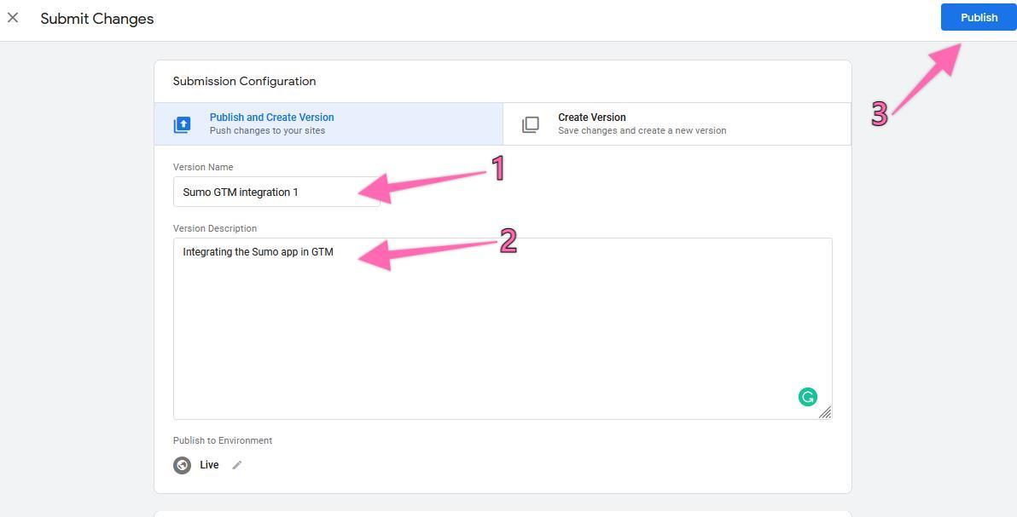Click the blue Publish button
This screenshot has height=517, width=1017.
[x=979, y=18]
